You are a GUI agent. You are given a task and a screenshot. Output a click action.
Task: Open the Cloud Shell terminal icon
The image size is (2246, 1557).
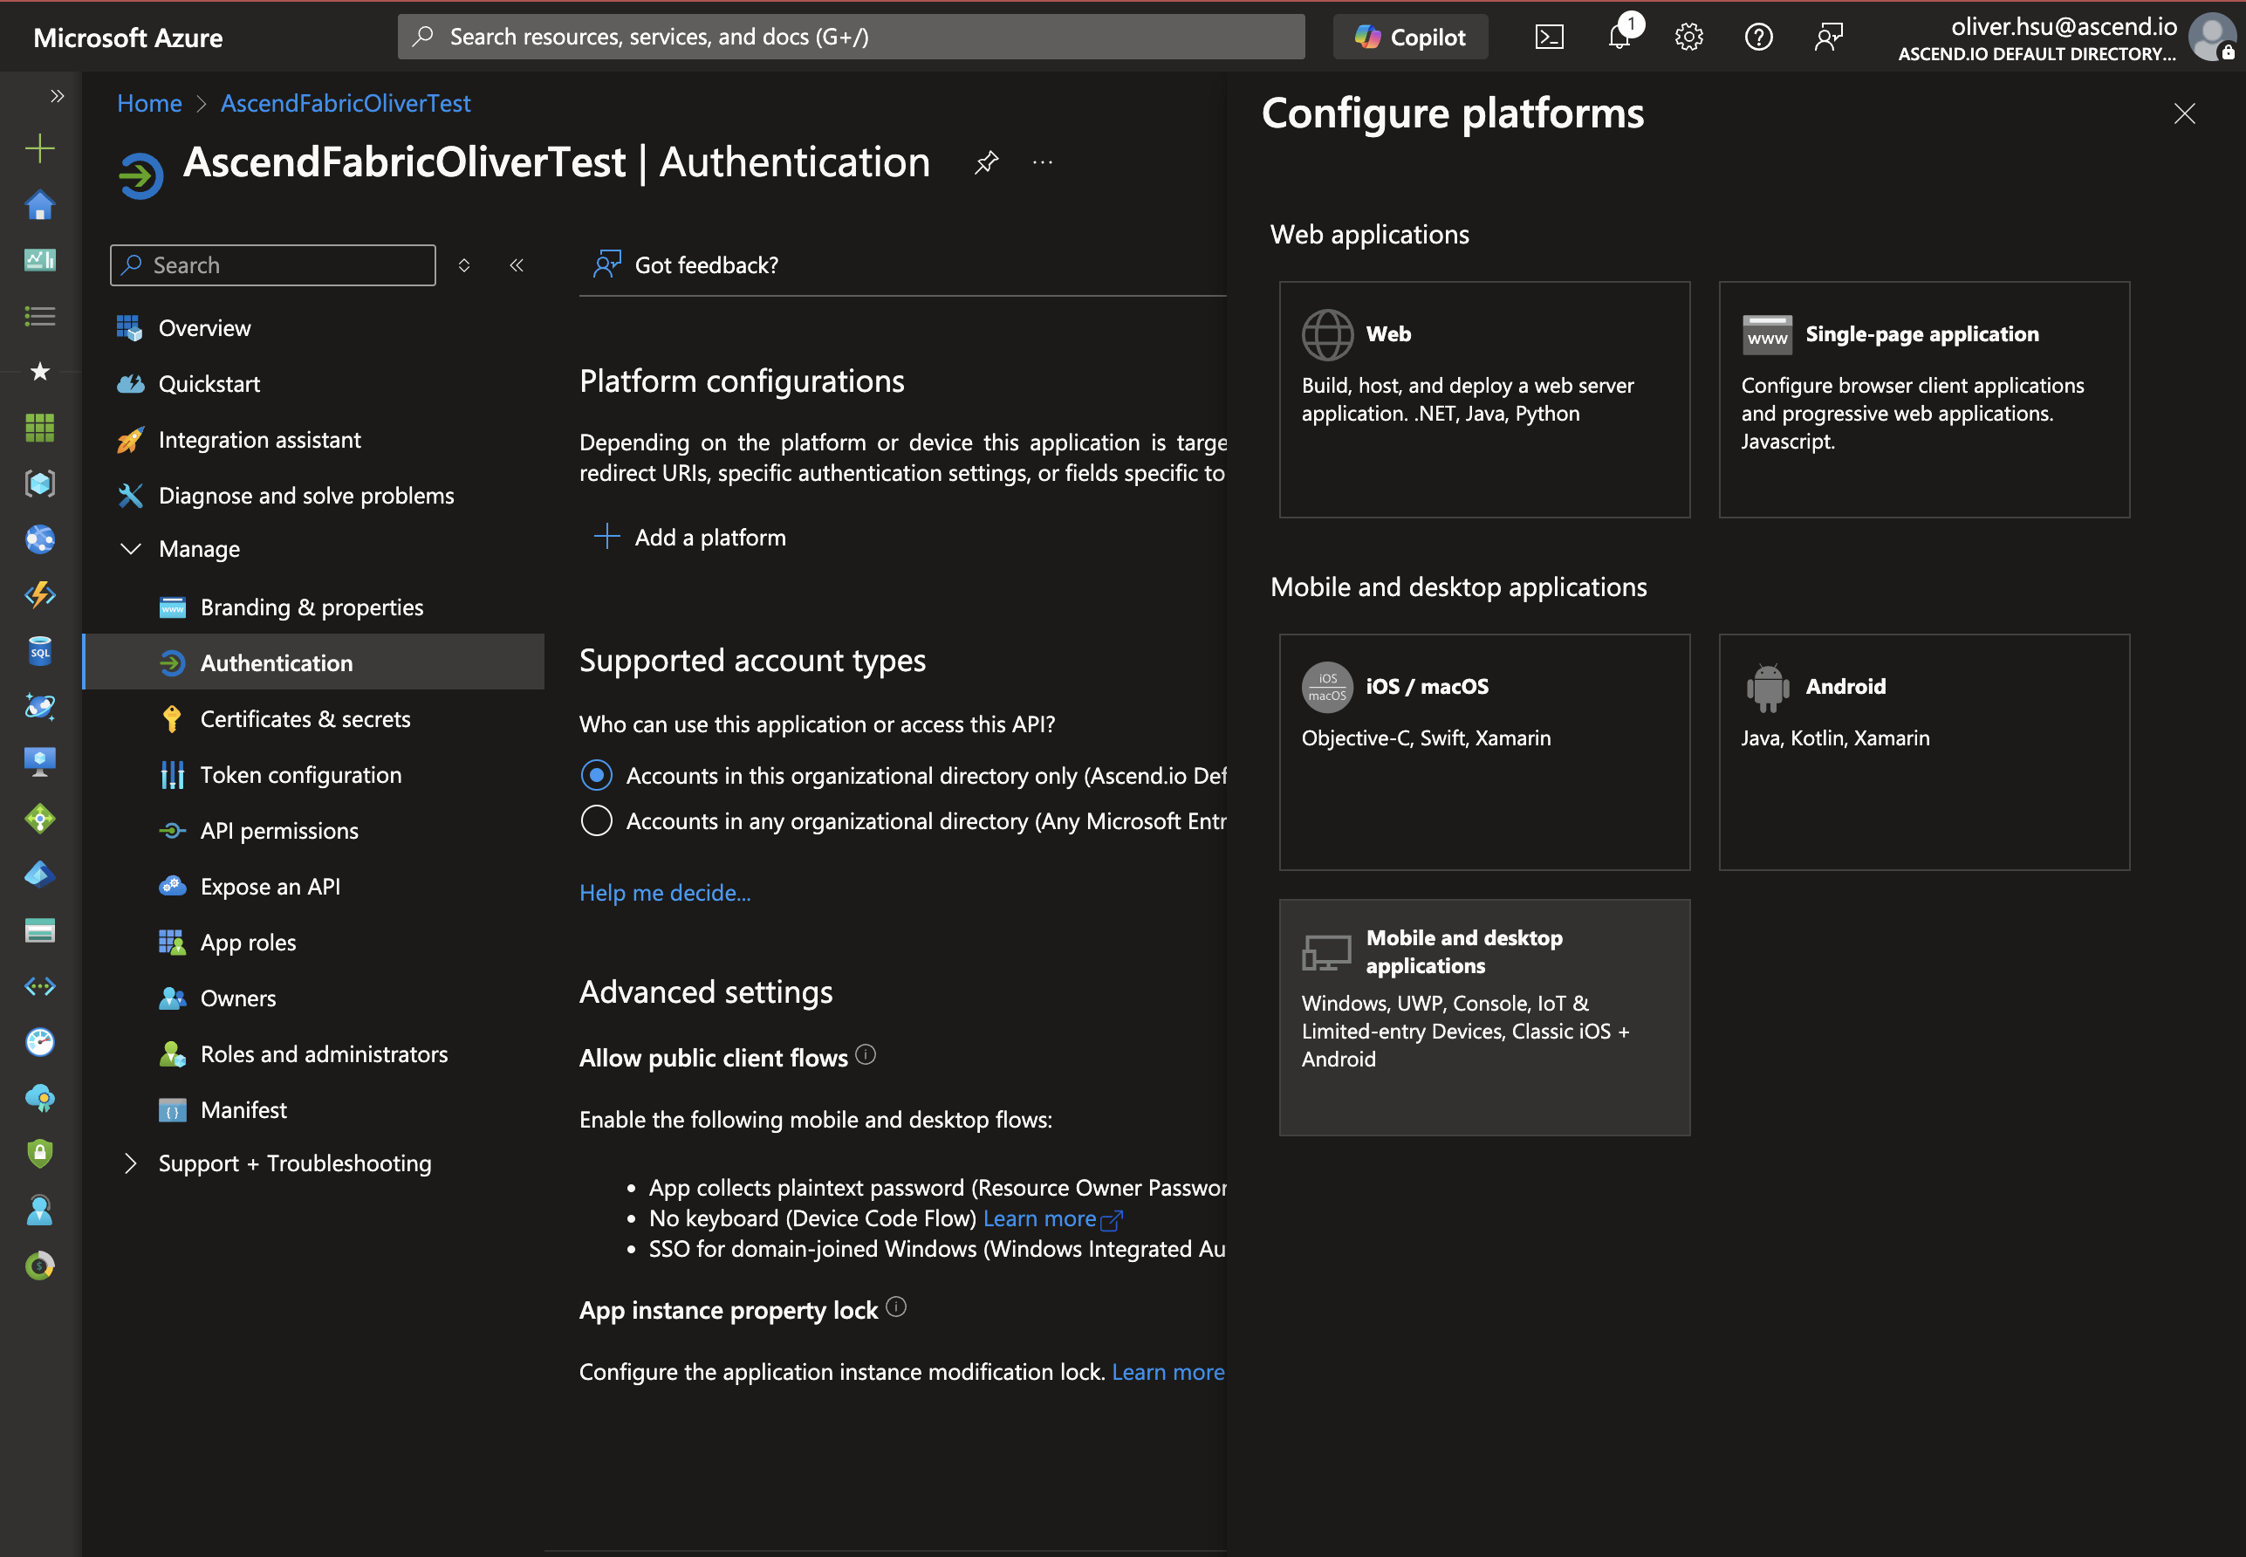(1549, 37)
